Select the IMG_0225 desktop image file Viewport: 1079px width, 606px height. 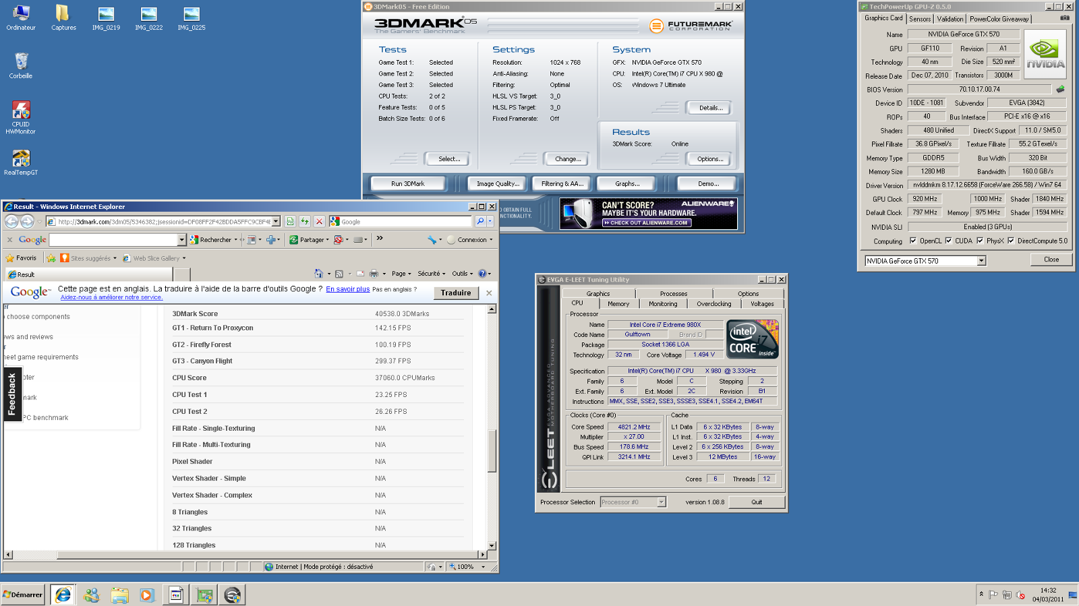pyautogui.click(x=192, y=18)
